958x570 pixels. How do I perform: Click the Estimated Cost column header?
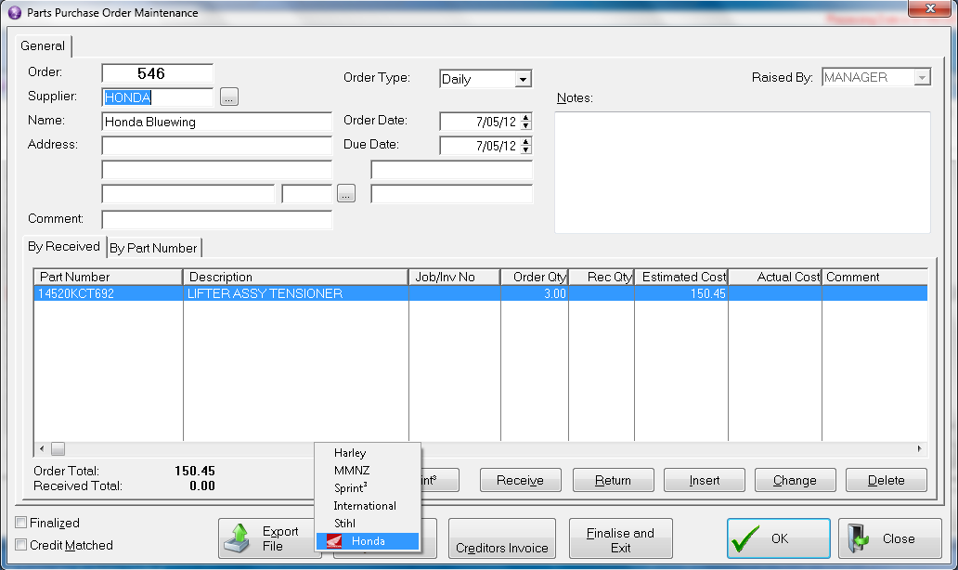coord(682,277)
